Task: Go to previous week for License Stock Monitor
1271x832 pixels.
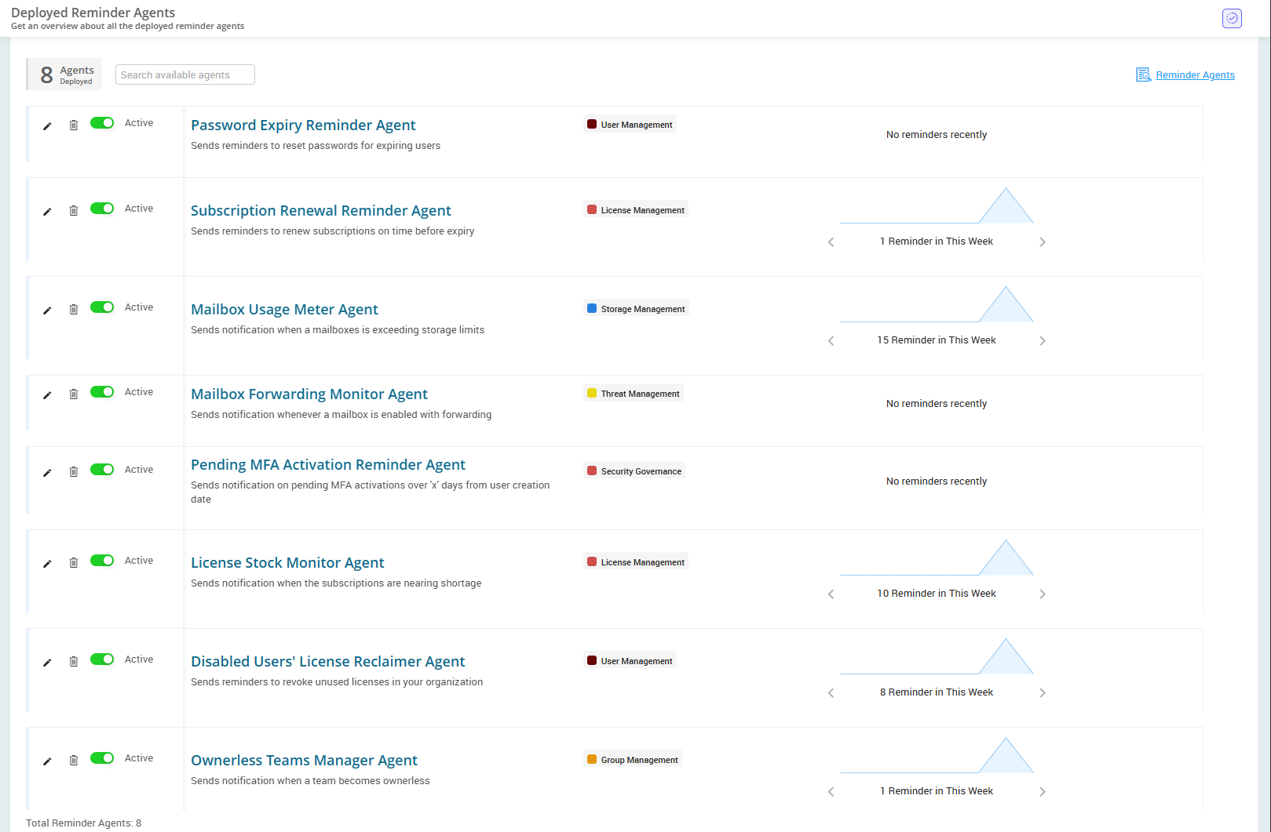Action: pyautogui.click(x=831, y=594)
